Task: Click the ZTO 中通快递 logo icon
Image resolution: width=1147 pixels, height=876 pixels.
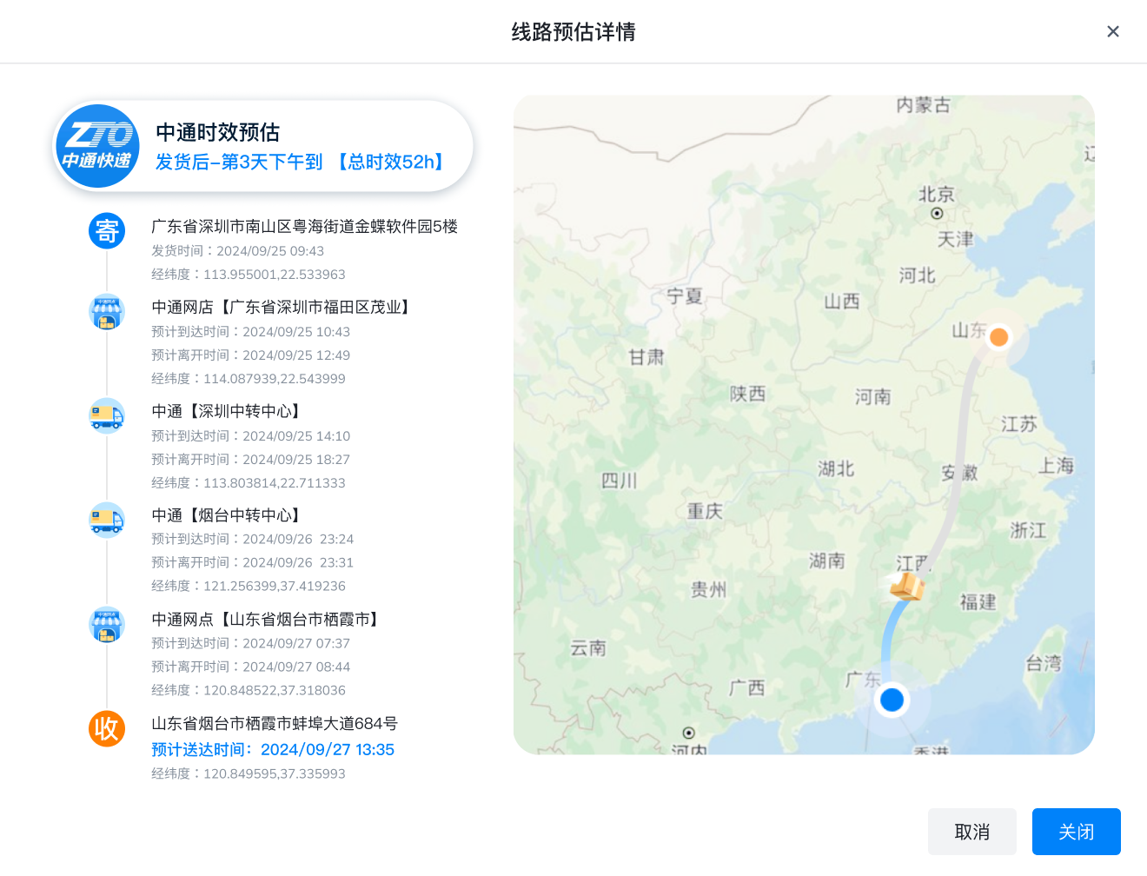Action: pyautogui.click(x=97, y=146)
